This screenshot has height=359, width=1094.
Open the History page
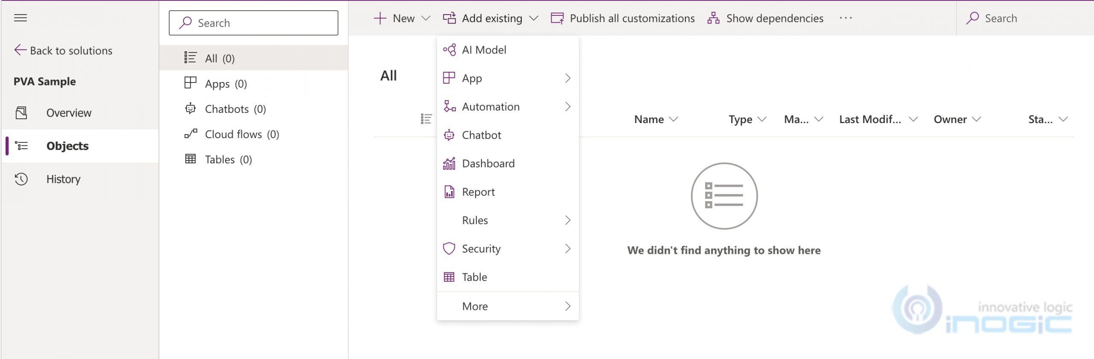point(80,179)
